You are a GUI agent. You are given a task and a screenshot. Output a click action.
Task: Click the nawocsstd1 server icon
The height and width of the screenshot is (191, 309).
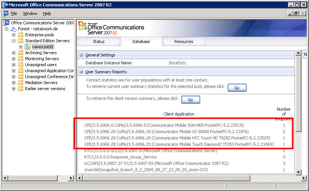pyautogui.click(x=28, y=47)
